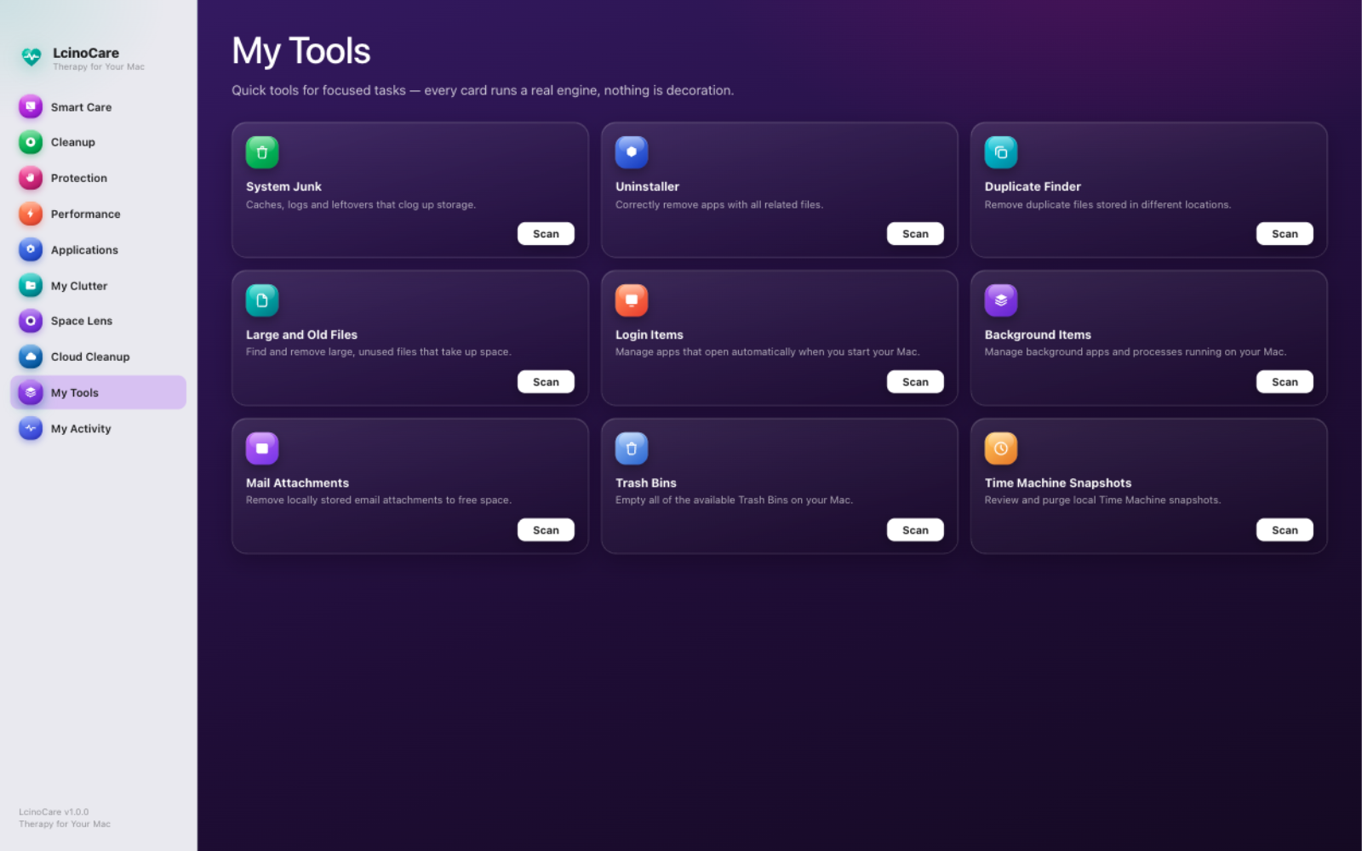
Task: Click the Protection sidebar icon
Action: pos(31,178)
